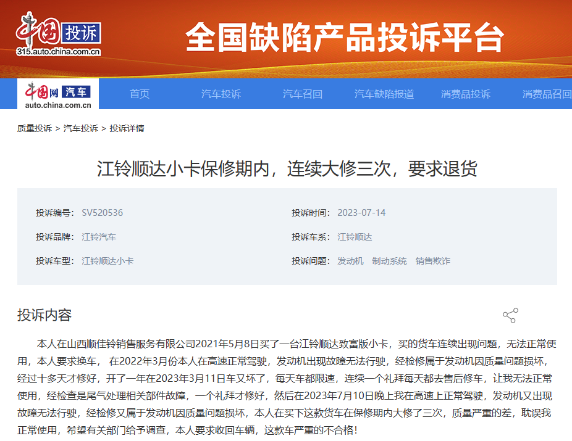Click the 中国投诉 logo in banner

pyautogui.click(x=59, y=35)
